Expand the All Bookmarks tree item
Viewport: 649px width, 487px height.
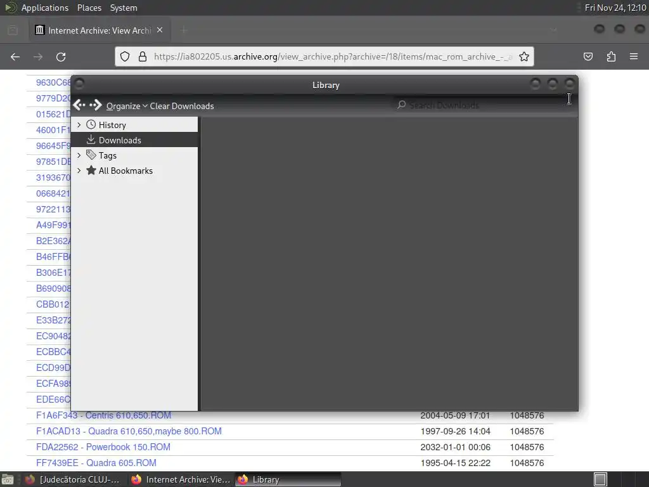79,171
